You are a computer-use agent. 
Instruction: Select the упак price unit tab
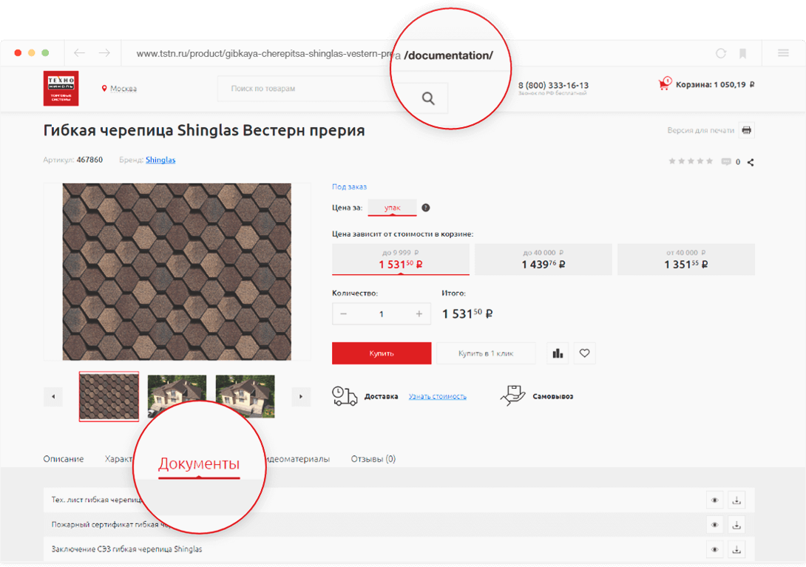pos(392,208)
